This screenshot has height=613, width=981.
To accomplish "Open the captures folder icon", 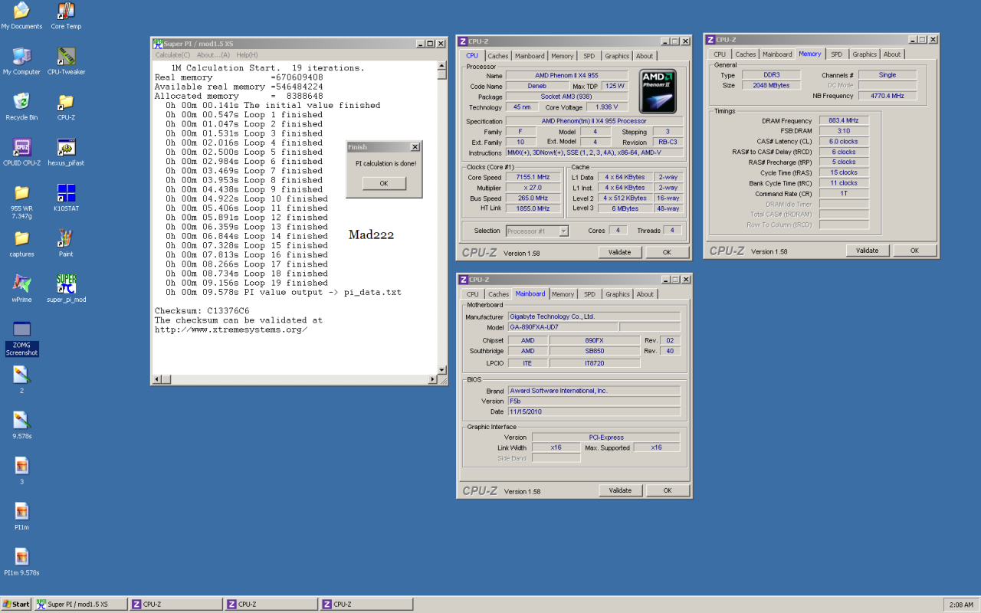I will [x=21, y=243].
